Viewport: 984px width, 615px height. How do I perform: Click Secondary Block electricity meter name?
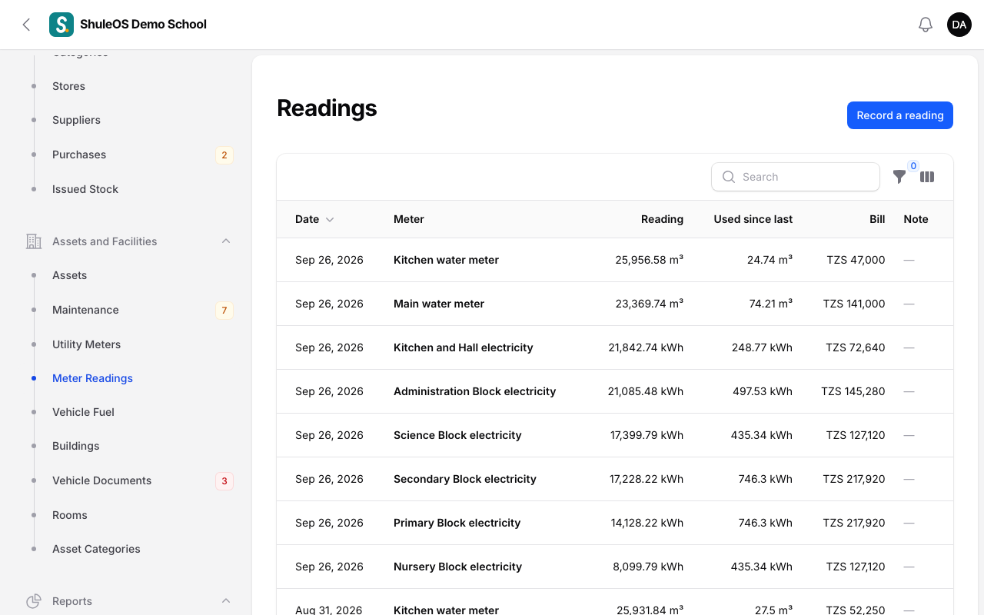(465, 479)
